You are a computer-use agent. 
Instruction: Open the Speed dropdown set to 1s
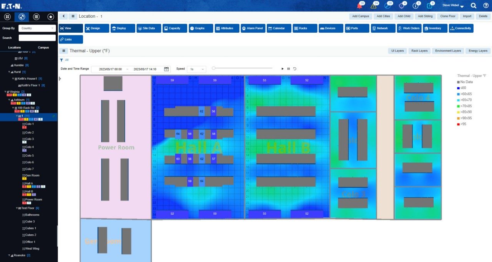click(196, 69)
